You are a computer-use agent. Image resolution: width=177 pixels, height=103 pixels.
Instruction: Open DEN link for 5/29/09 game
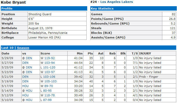(29, 58)
